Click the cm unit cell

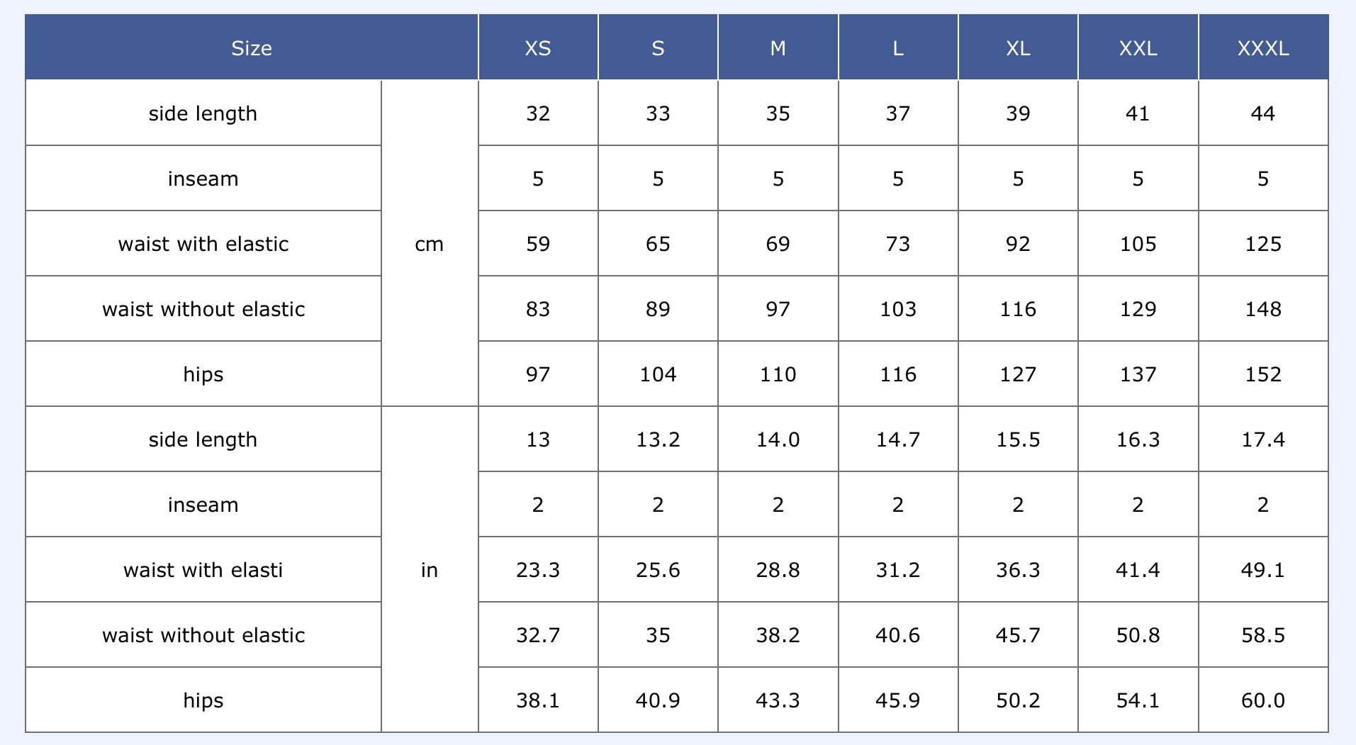click(429, 244)
